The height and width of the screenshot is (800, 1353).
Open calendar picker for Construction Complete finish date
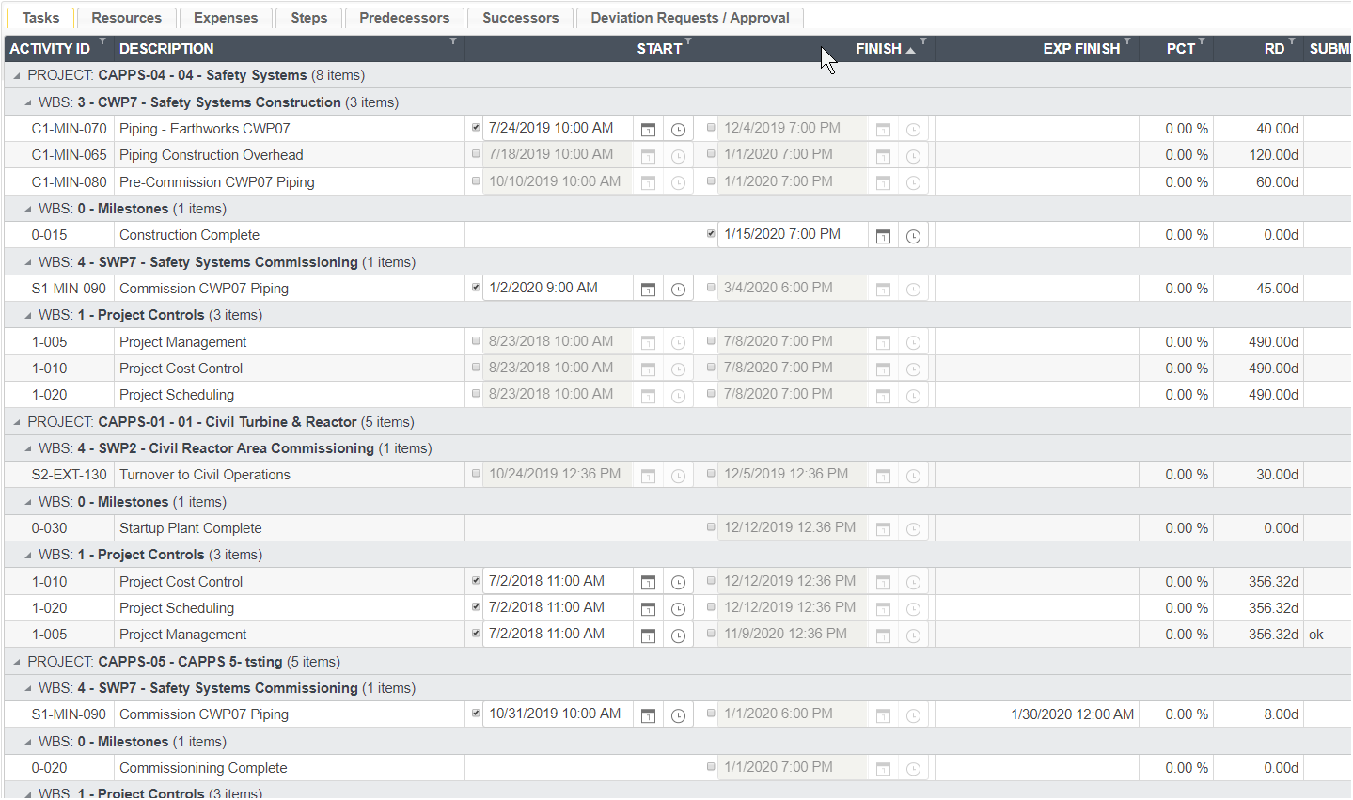coord(883,236)
